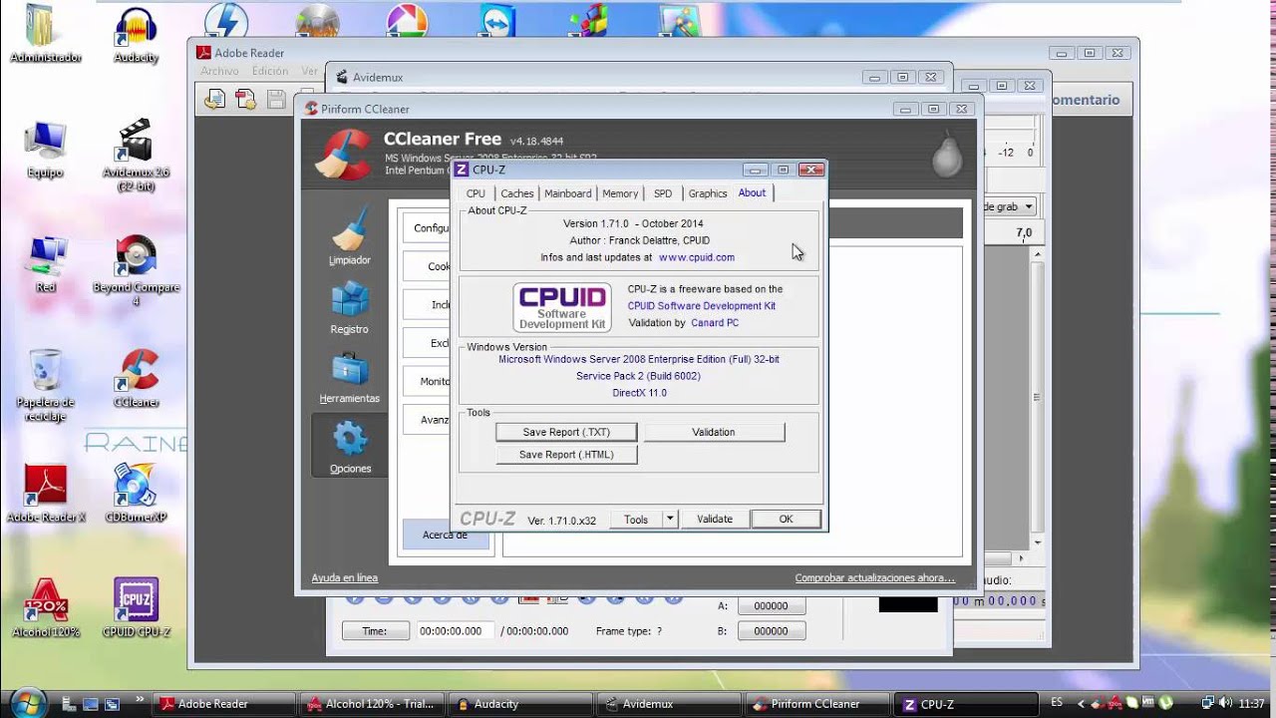
Task: Click the CPUID Software Development Kit logo
Action: point(562,307)
